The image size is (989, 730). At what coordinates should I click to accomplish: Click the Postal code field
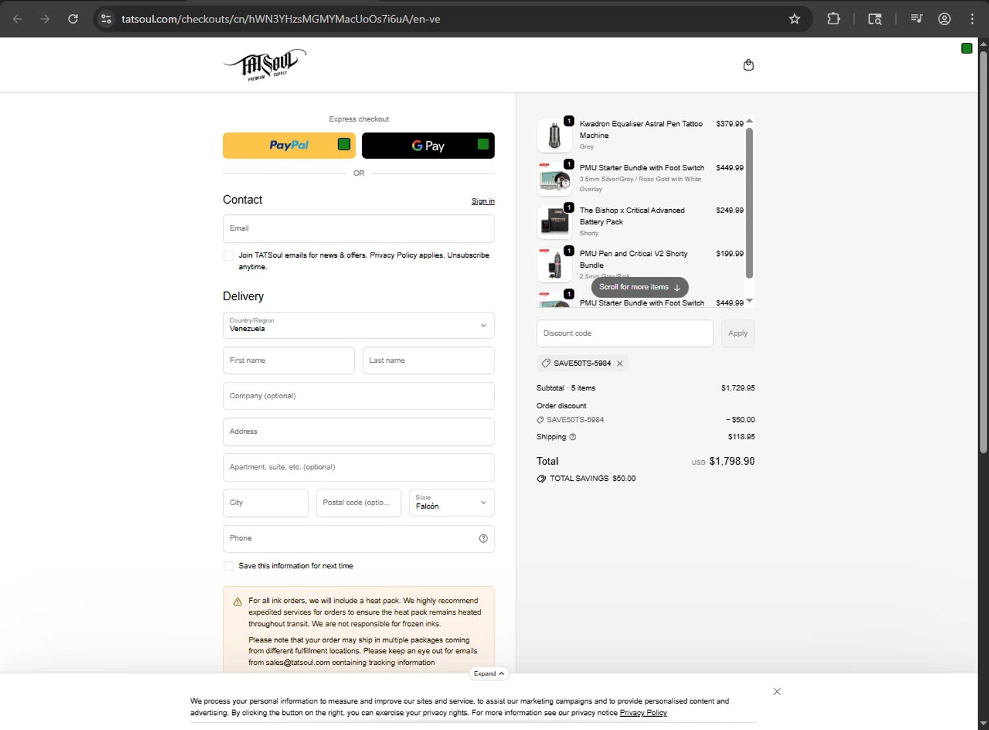click(359, 503)
